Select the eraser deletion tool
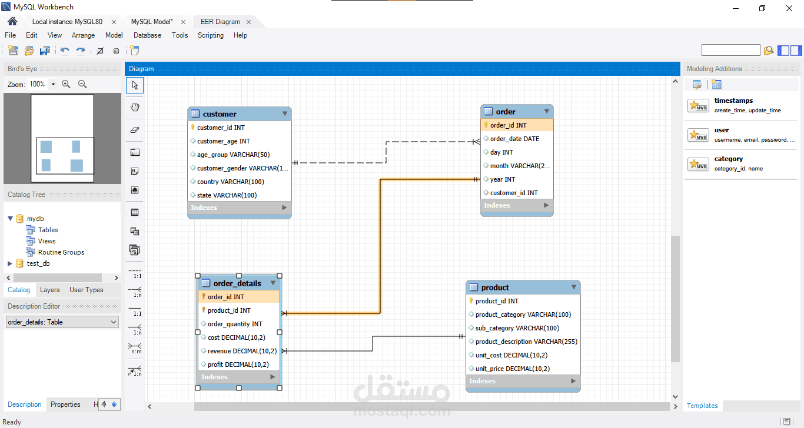This screenshot has height=428, width=804. click(135, 129)
